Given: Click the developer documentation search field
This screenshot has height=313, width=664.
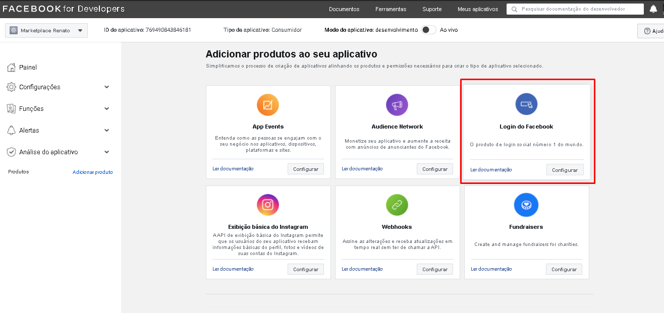Looking at the screenshot, I should [x=575, y=9].
